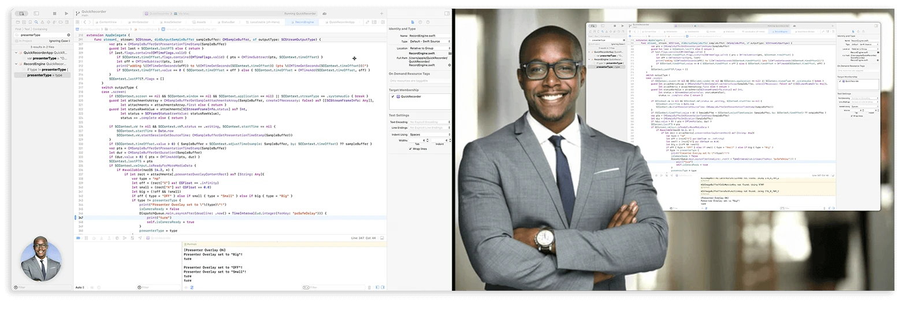Click the add editor split icon
Viewport: 906px width, 311px height.
[383, 22]
